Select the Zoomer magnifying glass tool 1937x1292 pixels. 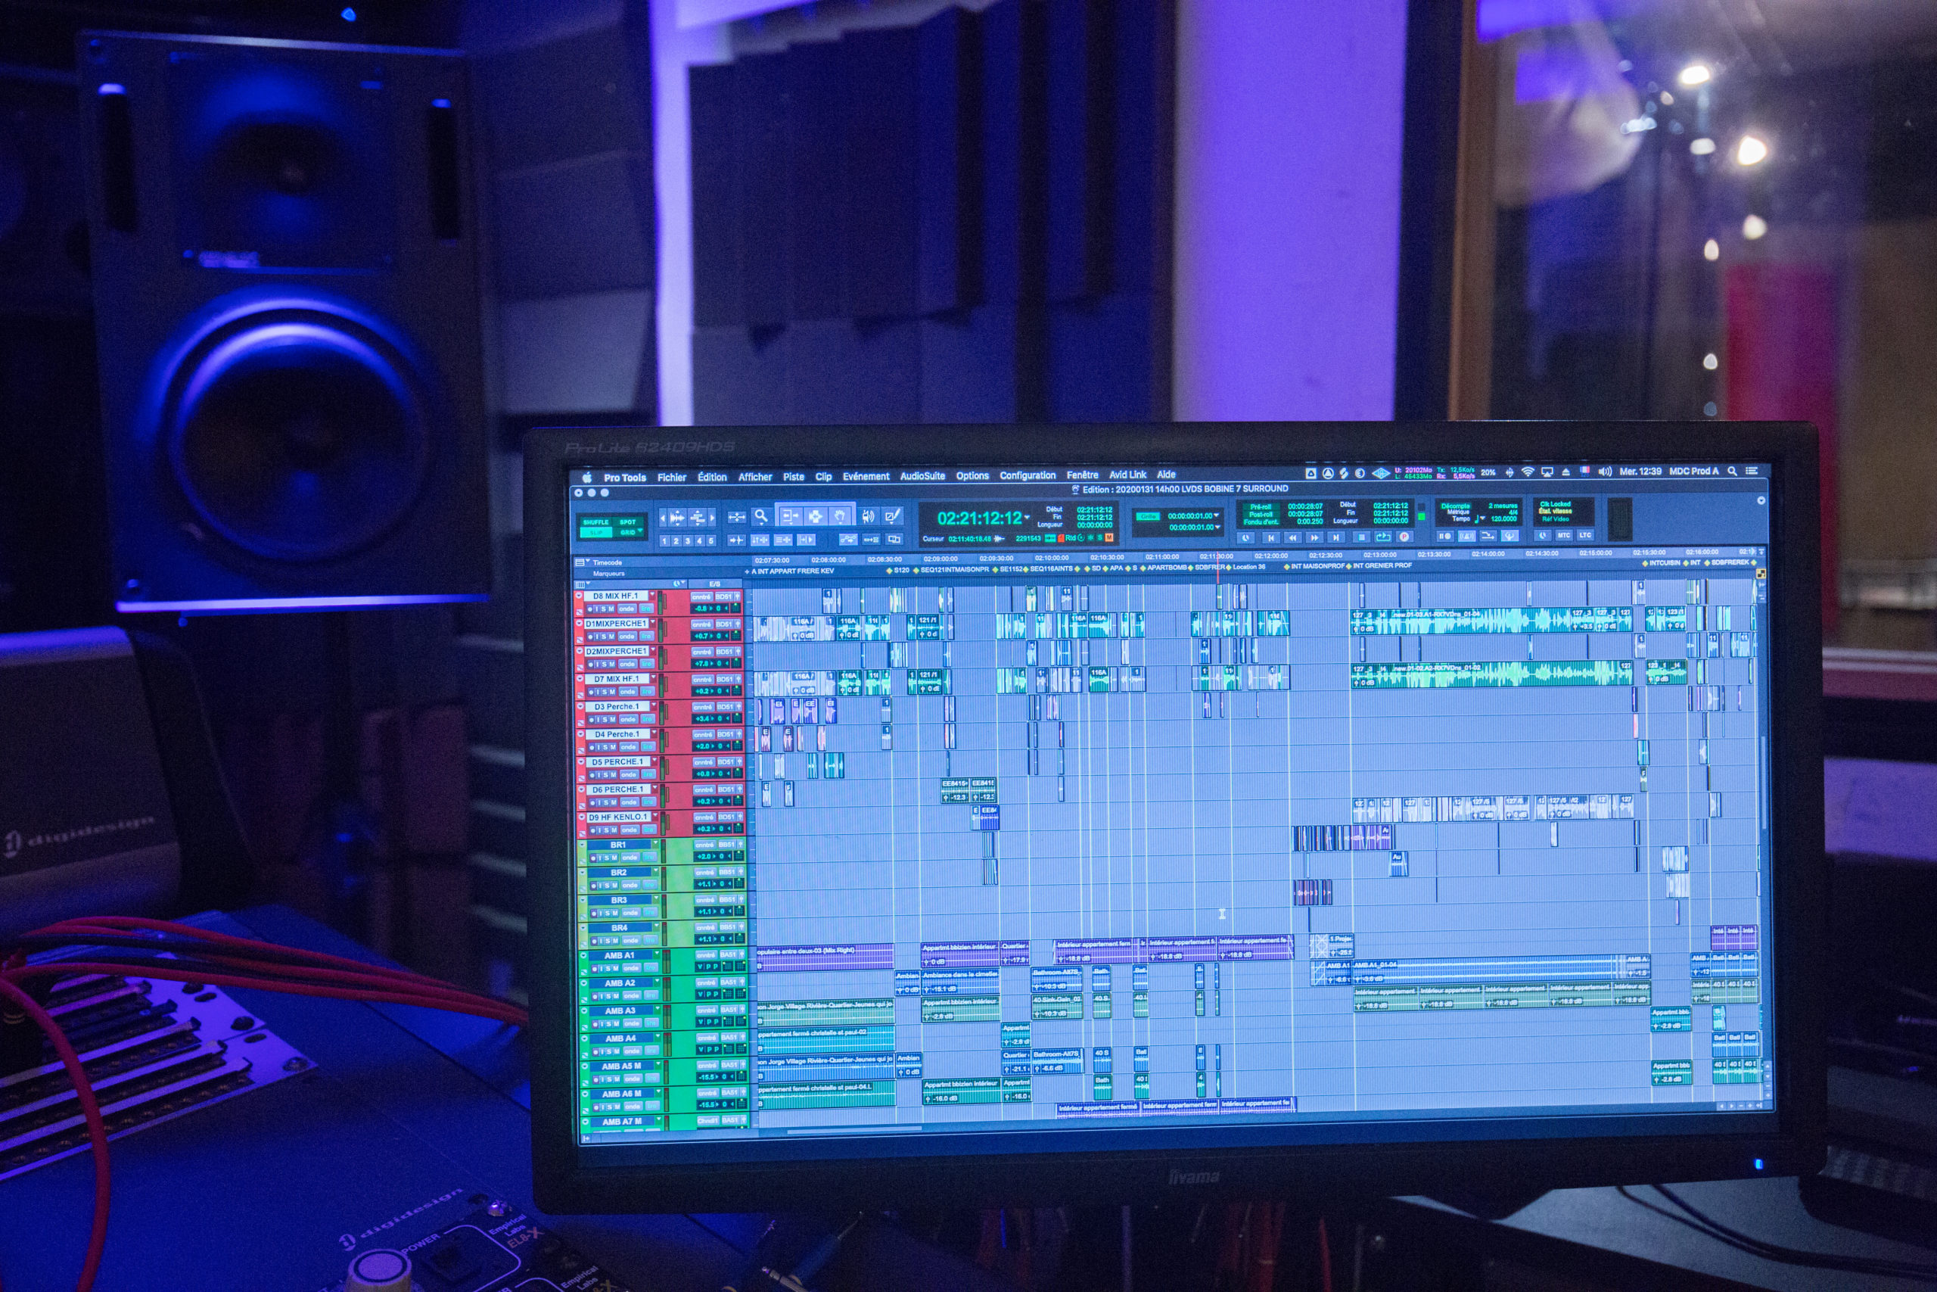[761, 515]
